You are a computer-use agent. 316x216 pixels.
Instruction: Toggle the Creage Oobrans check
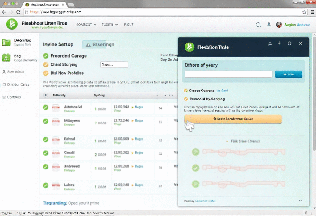click(x=186, y=91)
